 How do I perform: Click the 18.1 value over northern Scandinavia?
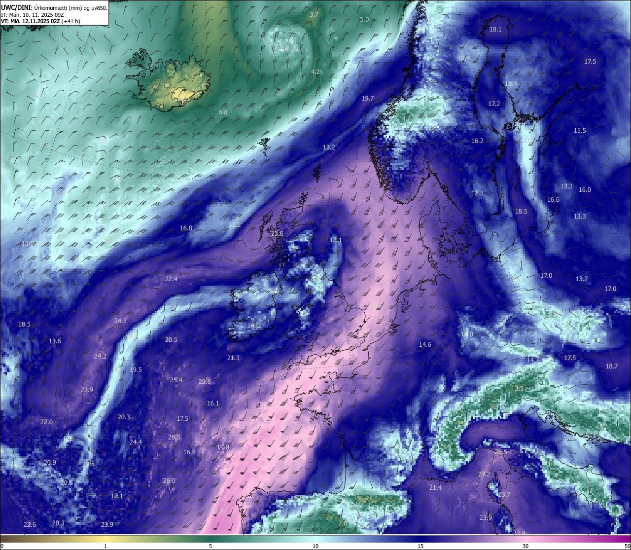click(495, 29)
